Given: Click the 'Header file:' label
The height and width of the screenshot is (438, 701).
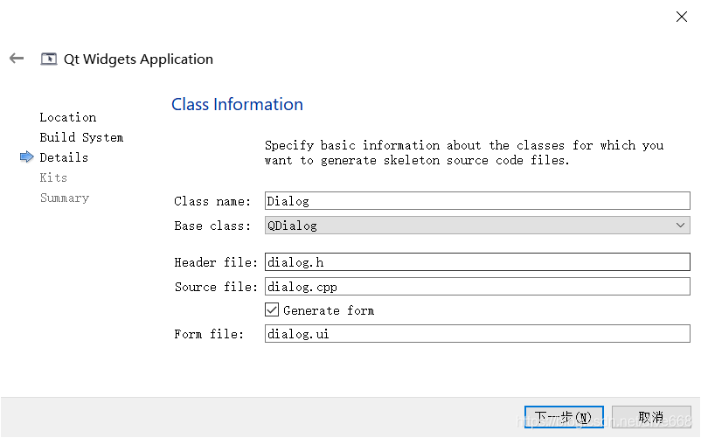Looking at the screenshot, I should click(216, 262).
